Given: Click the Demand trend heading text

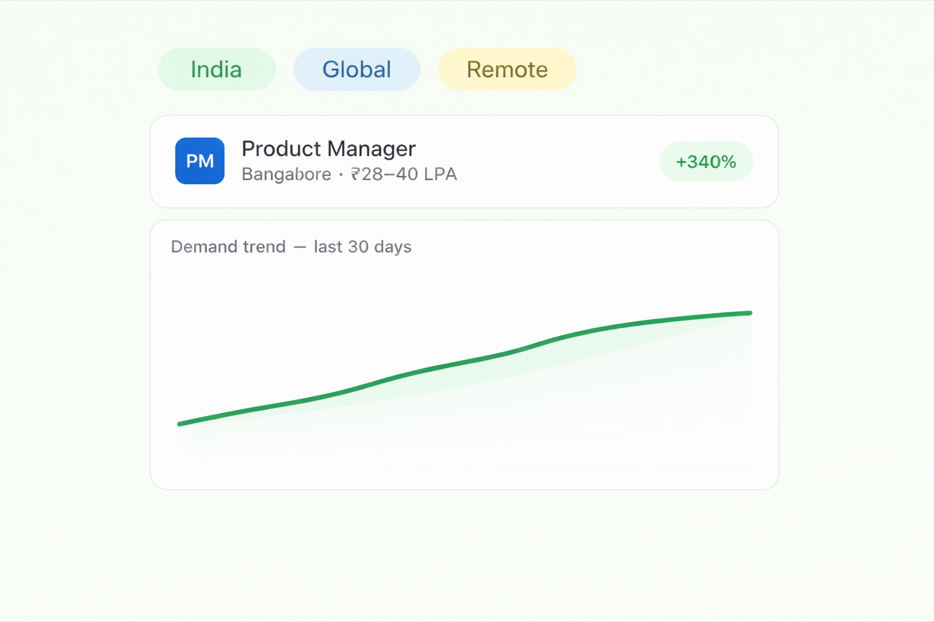Looking at the screenshot, I should (x=228, y=247).
